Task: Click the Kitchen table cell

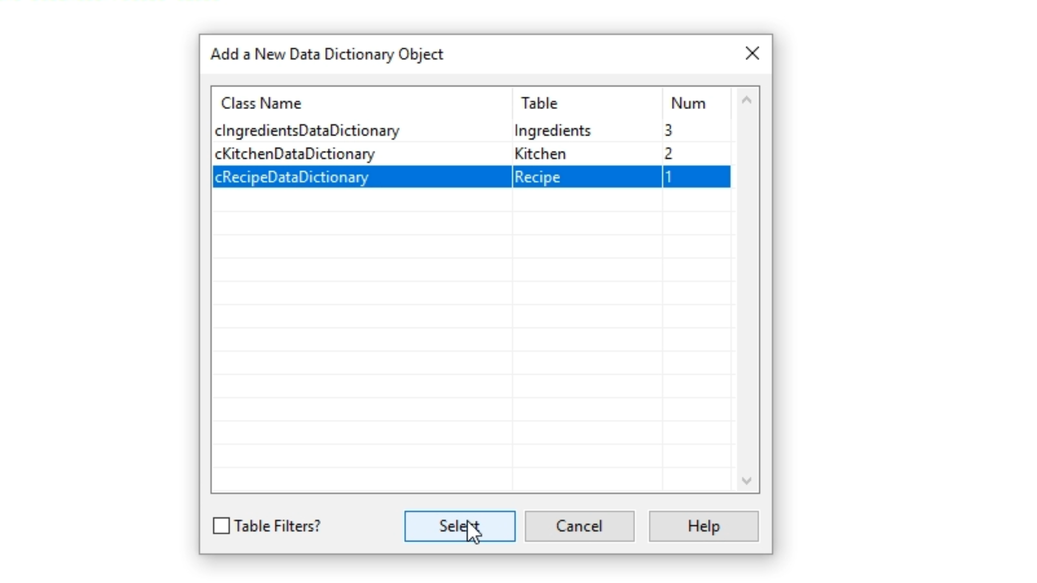Action: click(x=540, y=154)
